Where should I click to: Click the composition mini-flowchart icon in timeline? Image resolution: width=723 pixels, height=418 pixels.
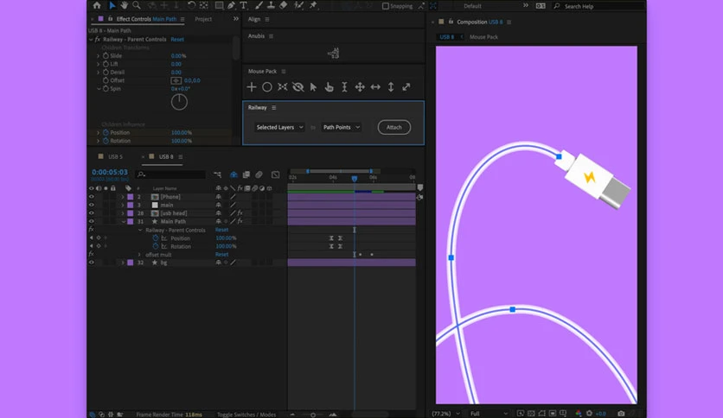218,174
